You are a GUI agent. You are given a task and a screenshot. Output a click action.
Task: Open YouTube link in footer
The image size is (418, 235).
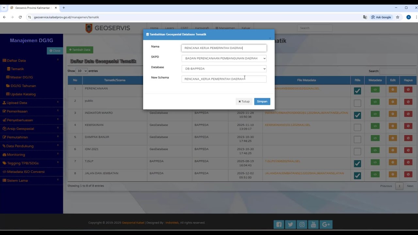313,224
